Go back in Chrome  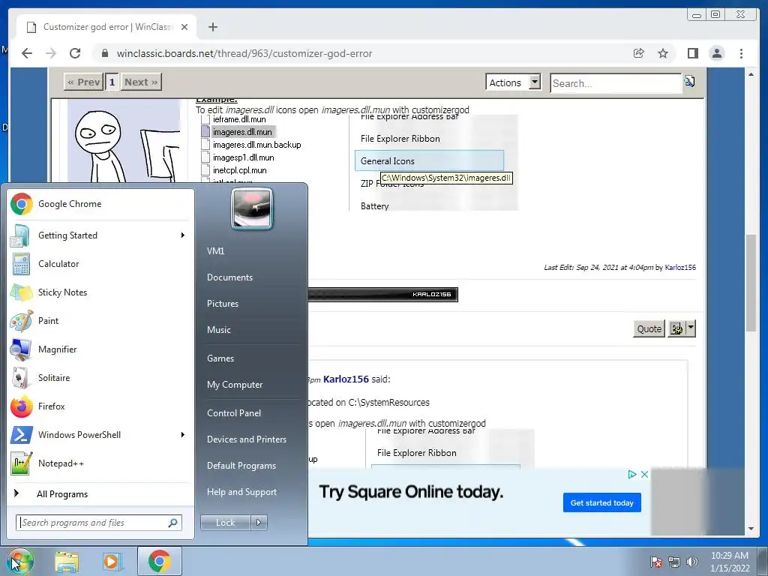pyautogui.click(x=27, y=53)
